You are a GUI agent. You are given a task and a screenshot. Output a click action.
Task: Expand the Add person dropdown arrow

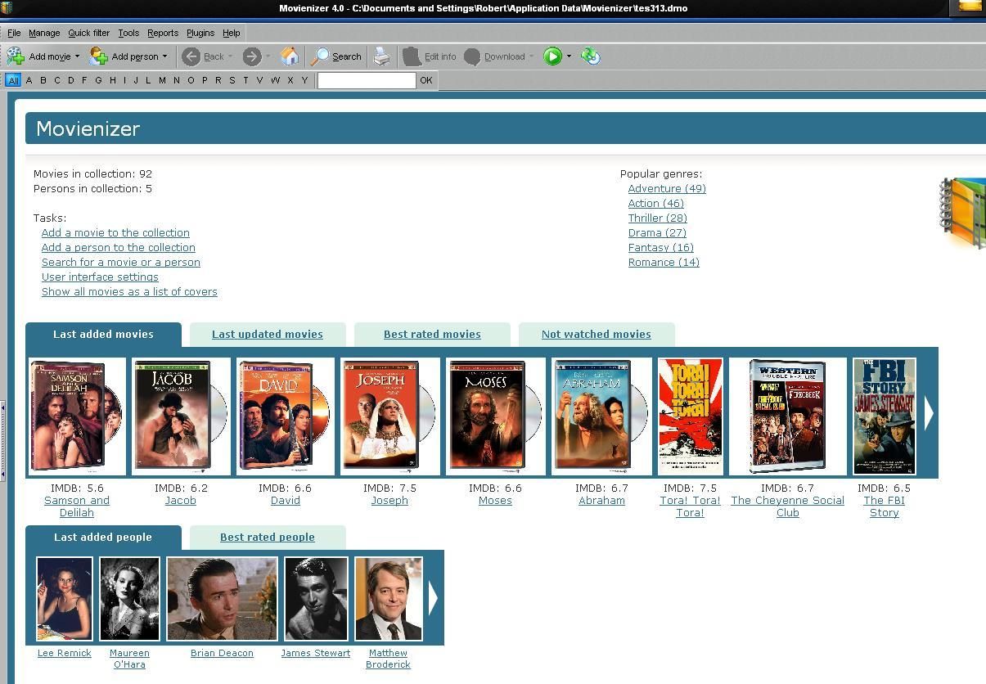[164, 56]
